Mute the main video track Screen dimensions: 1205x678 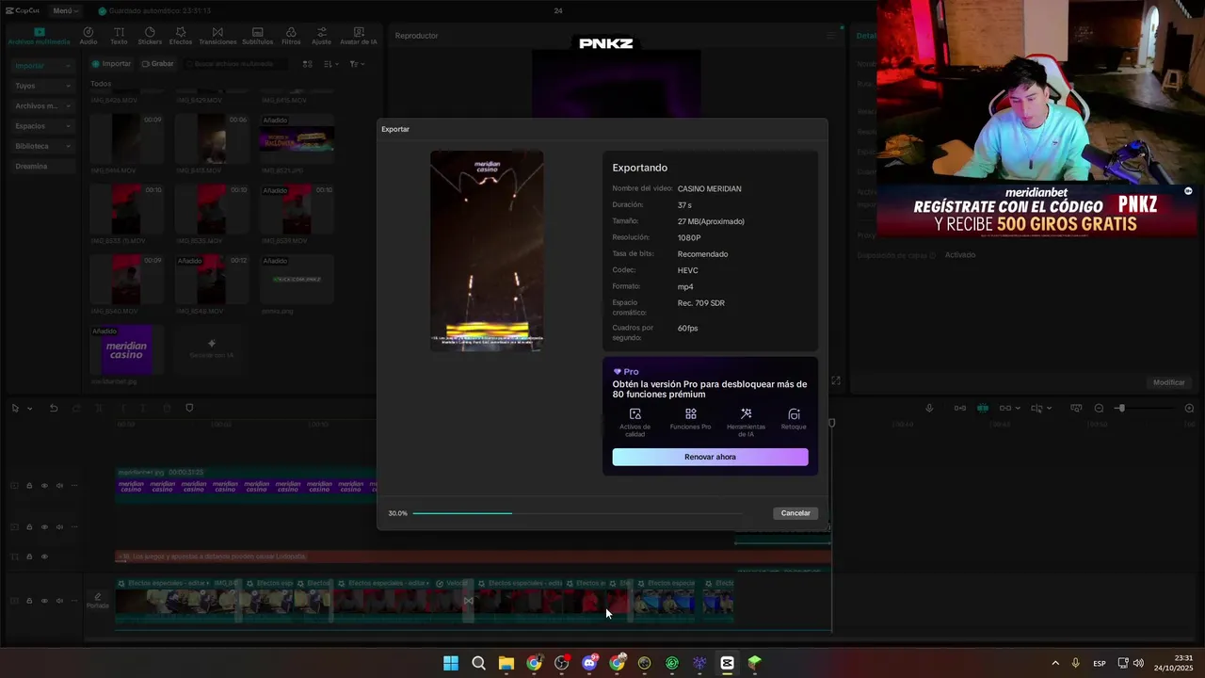click(59, 601)
